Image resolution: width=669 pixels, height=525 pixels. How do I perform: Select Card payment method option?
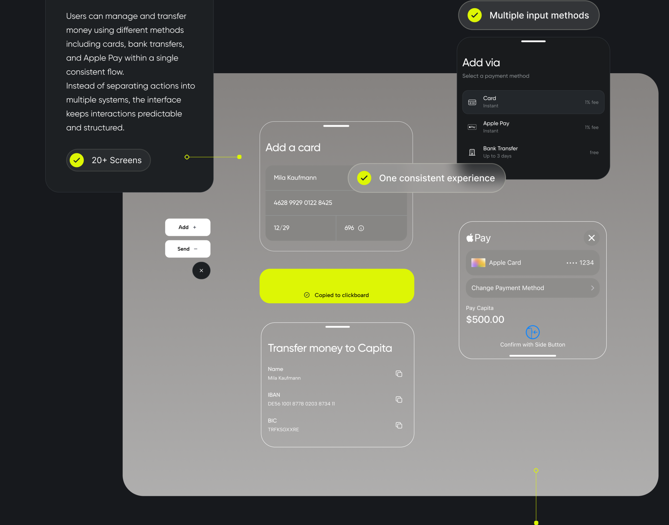click(x=533, y=102)
